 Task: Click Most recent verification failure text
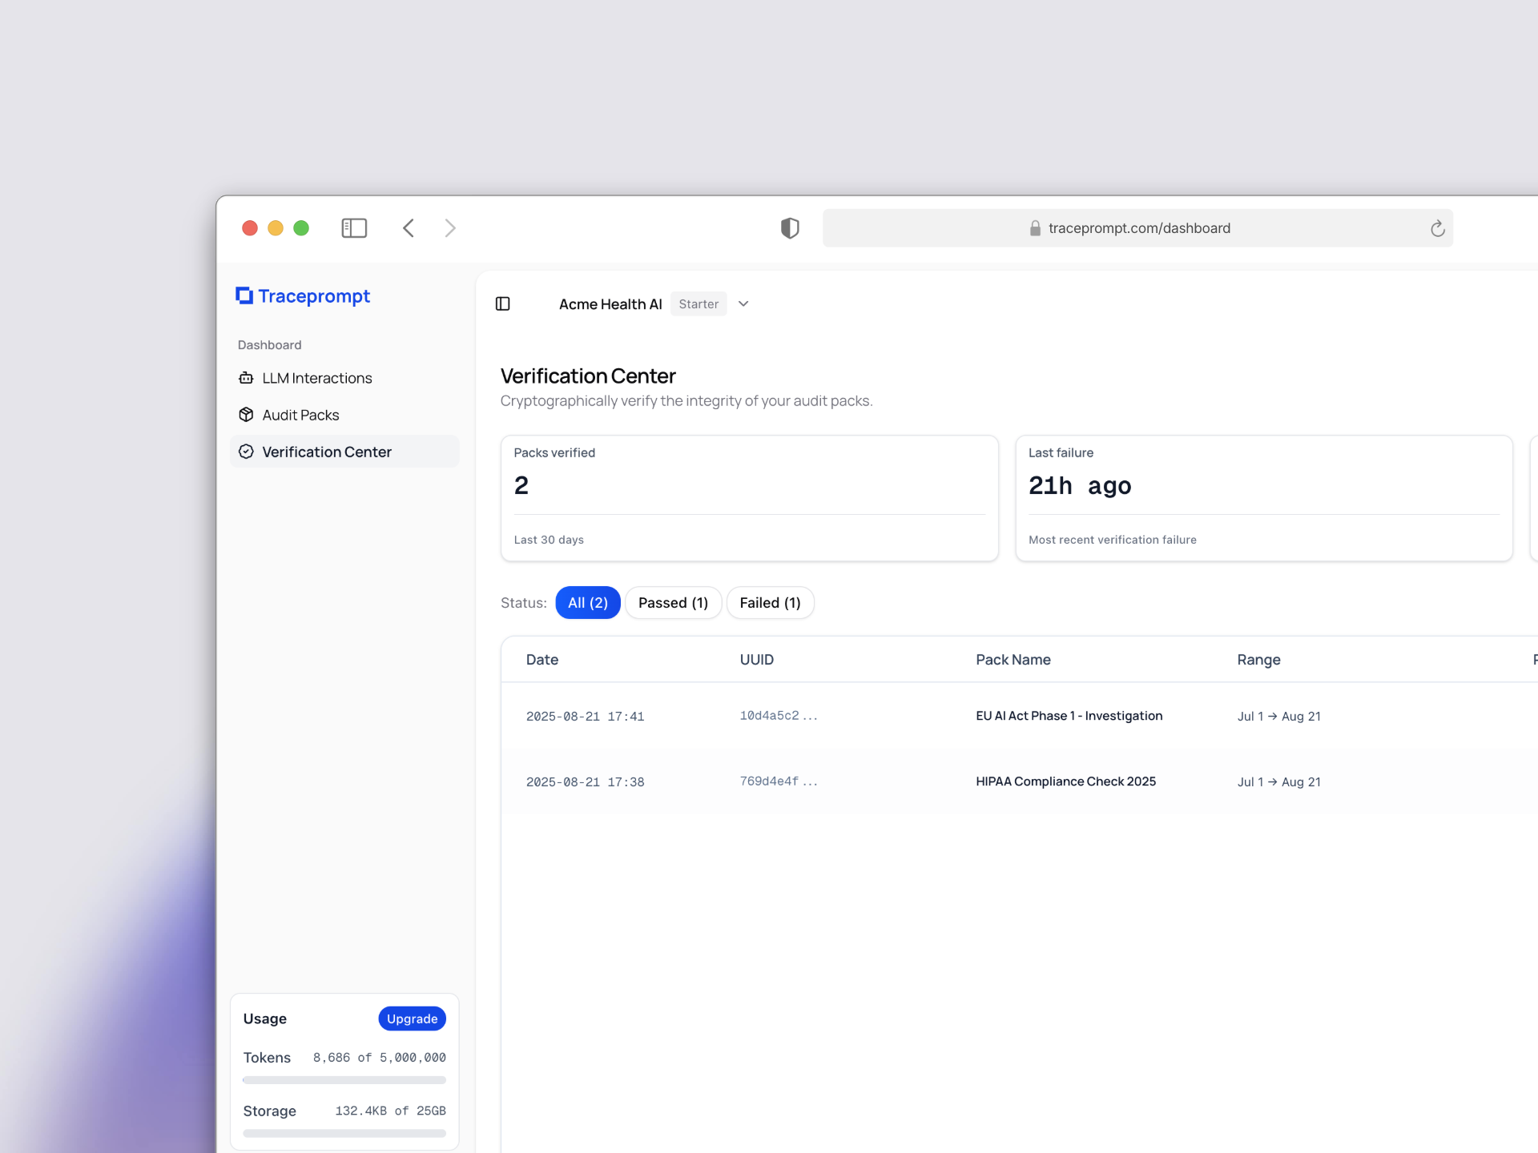pyautogui.click(x=1113, y=540)
